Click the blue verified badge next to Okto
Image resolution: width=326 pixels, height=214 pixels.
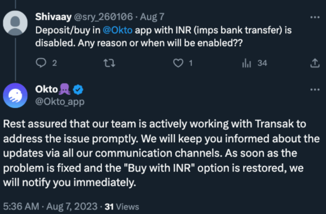point(78,90)
